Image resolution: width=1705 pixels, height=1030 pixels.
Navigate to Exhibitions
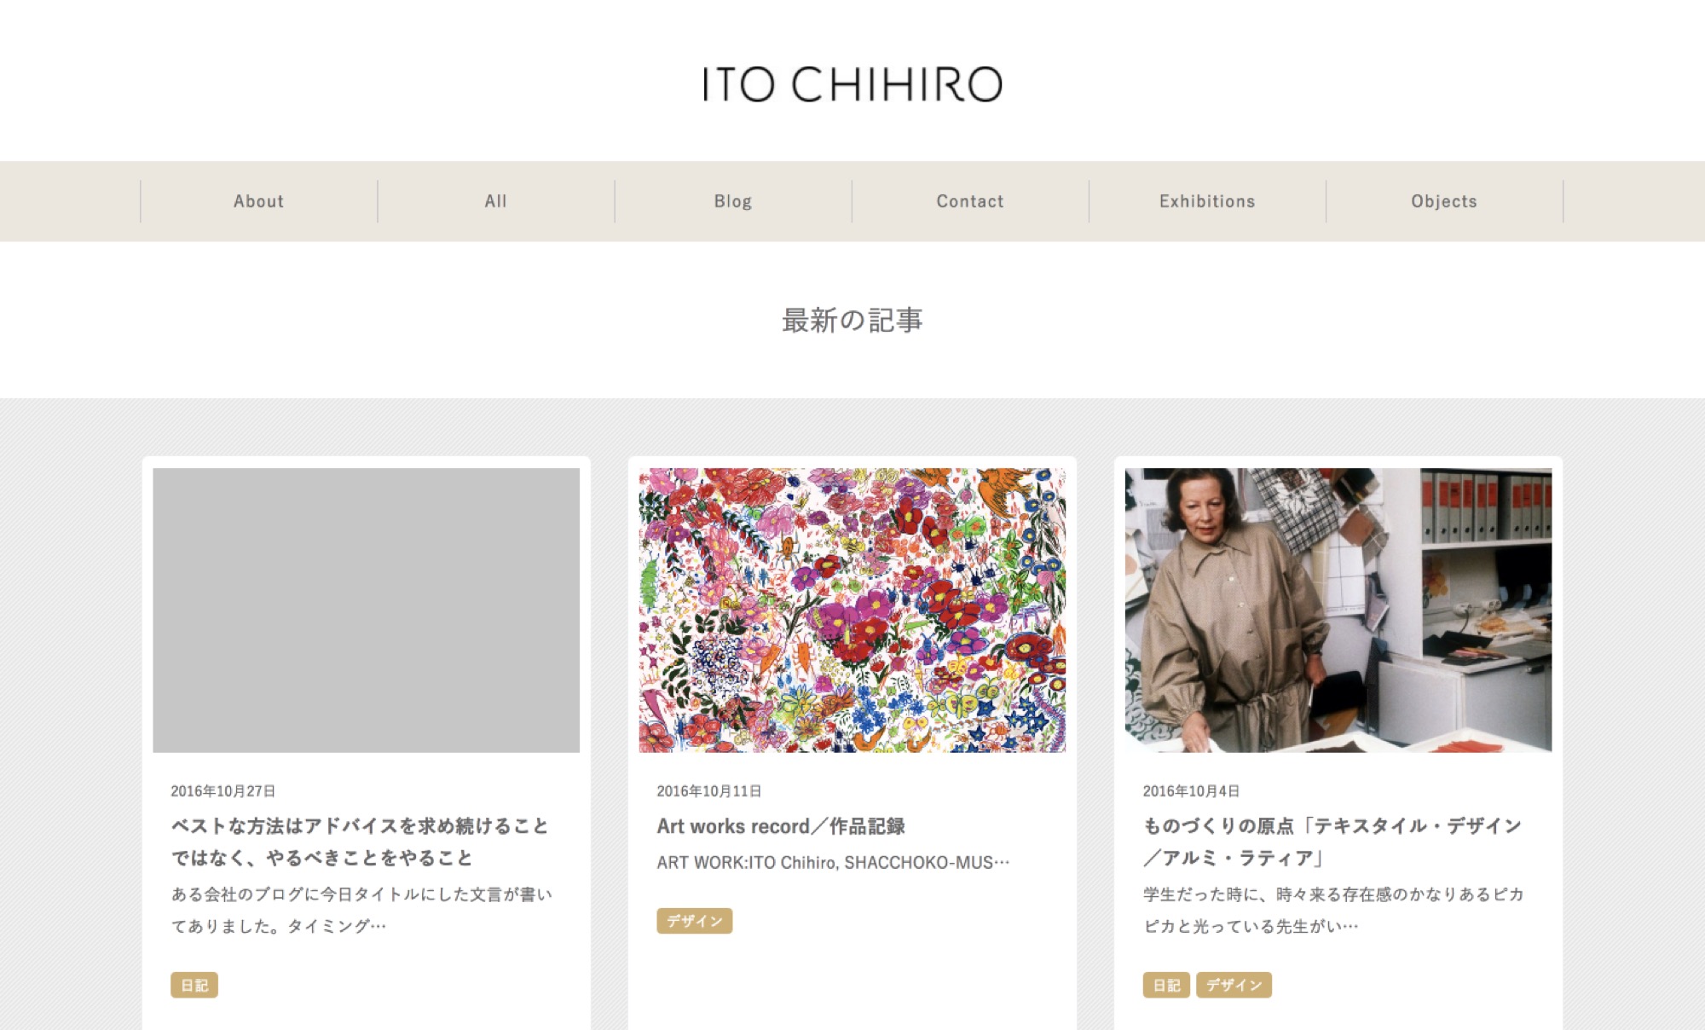pyautogui.click(x=1207, y=201)
